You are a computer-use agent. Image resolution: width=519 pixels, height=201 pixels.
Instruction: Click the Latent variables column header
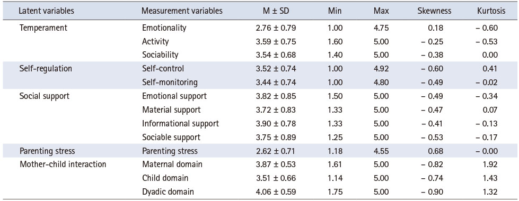[x=46, y=11]
